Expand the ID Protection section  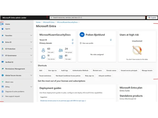(31, 49)
